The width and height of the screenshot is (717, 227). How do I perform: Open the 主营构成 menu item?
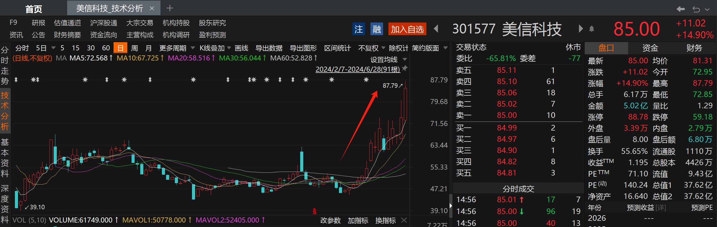140,35
